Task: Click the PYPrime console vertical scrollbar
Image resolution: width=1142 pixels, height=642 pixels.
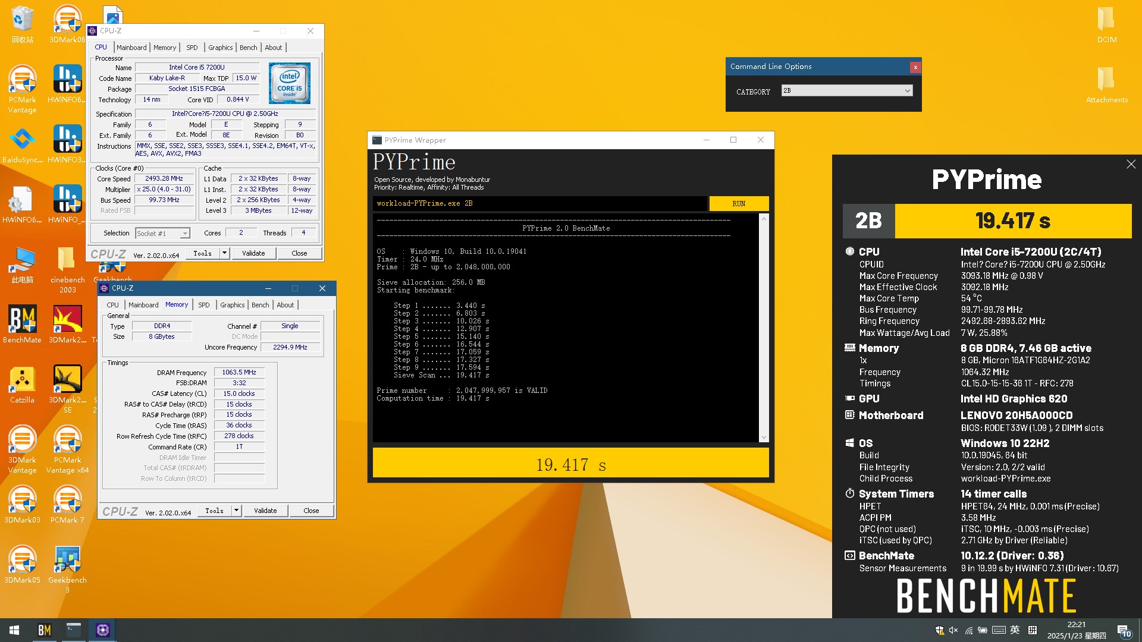Action: click(764, 328)
